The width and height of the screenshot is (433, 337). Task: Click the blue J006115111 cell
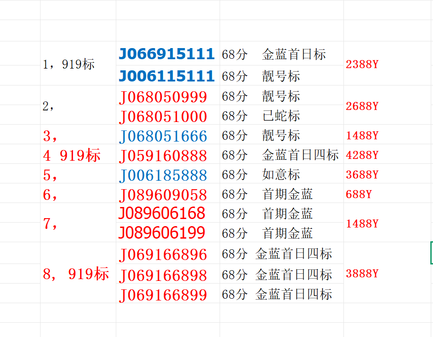(167, 76)
